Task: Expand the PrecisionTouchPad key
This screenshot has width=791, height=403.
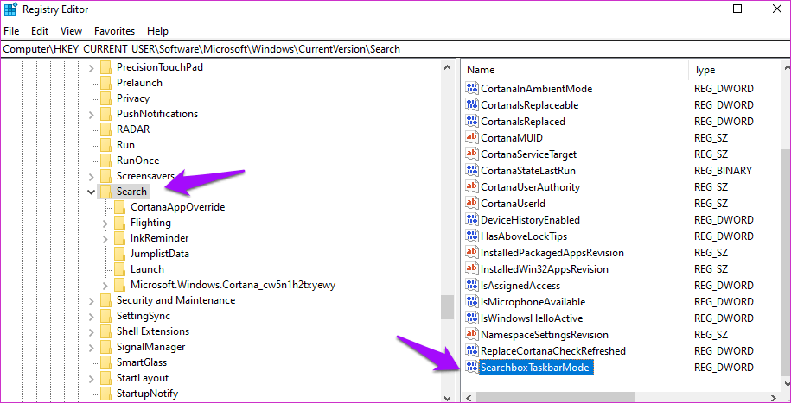Action: 92,67
